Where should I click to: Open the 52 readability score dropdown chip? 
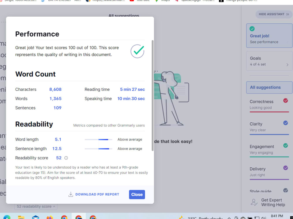tap(36, 206)
